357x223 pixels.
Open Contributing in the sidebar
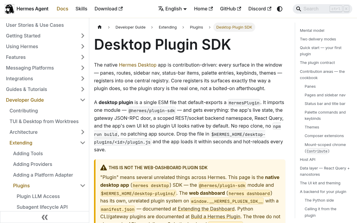click(x=24, y=111)
